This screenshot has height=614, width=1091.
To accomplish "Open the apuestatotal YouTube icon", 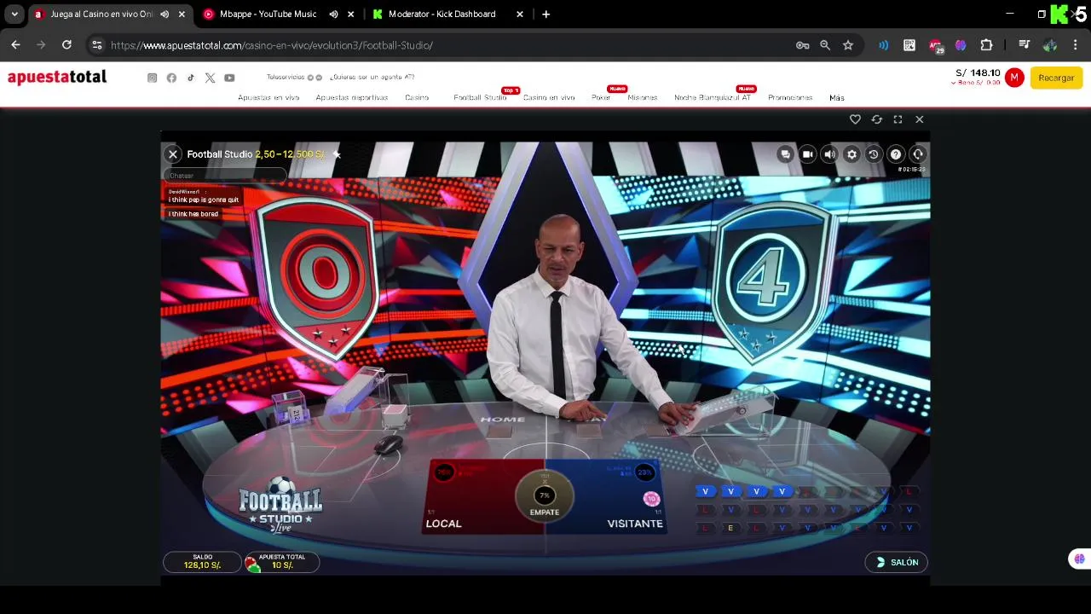I will point(229,78).
